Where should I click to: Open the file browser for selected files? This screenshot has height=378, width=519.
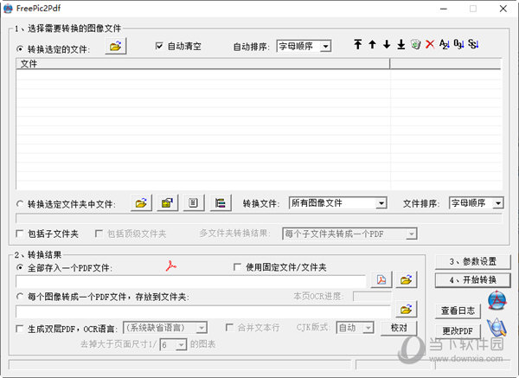pyautogui.click(x=116, y=46)
